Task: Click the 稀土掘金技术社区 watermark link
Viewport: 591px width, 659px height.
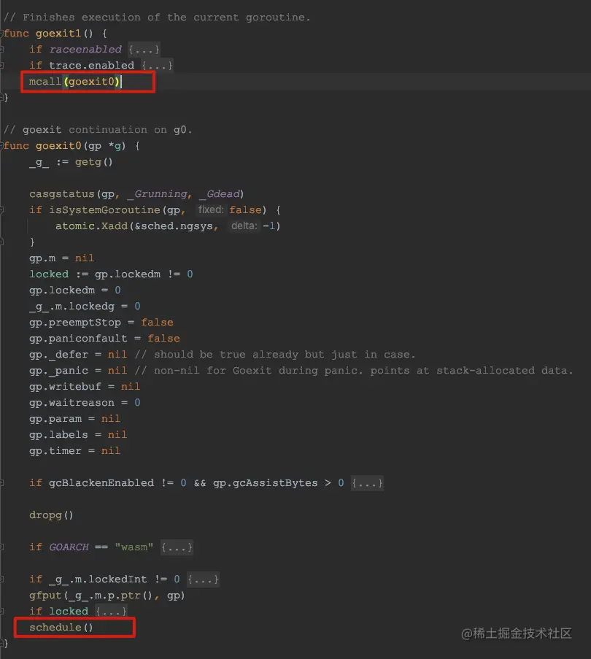Action: 518,634
